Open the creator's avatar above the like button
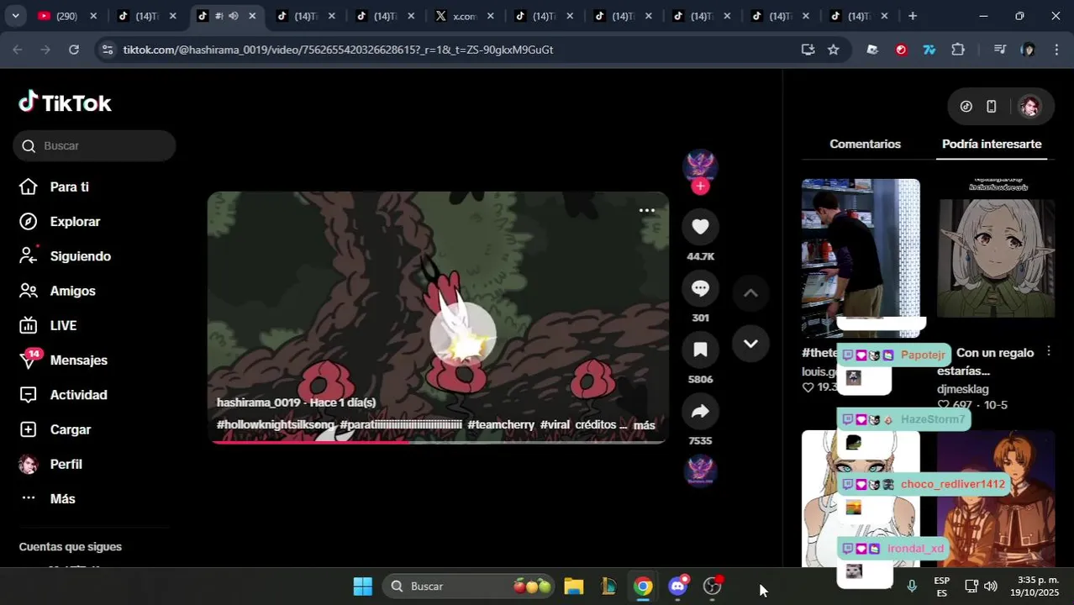The height and width of the screenshot is (605, 1074). click(x=700, y=166)
